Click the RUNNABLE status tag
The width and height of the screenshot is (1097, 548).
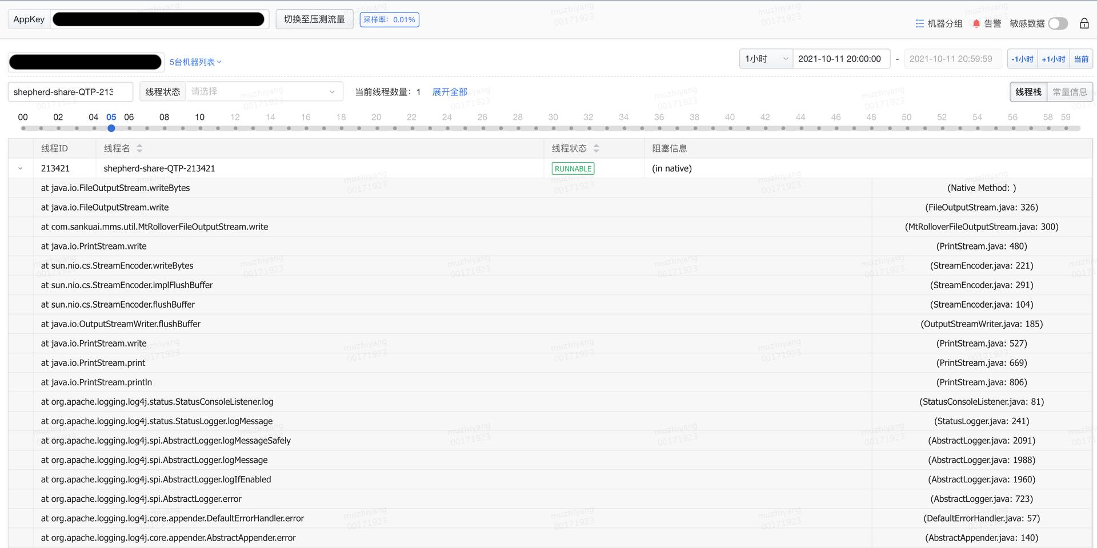pyautogui.click(x=572, y=168)
